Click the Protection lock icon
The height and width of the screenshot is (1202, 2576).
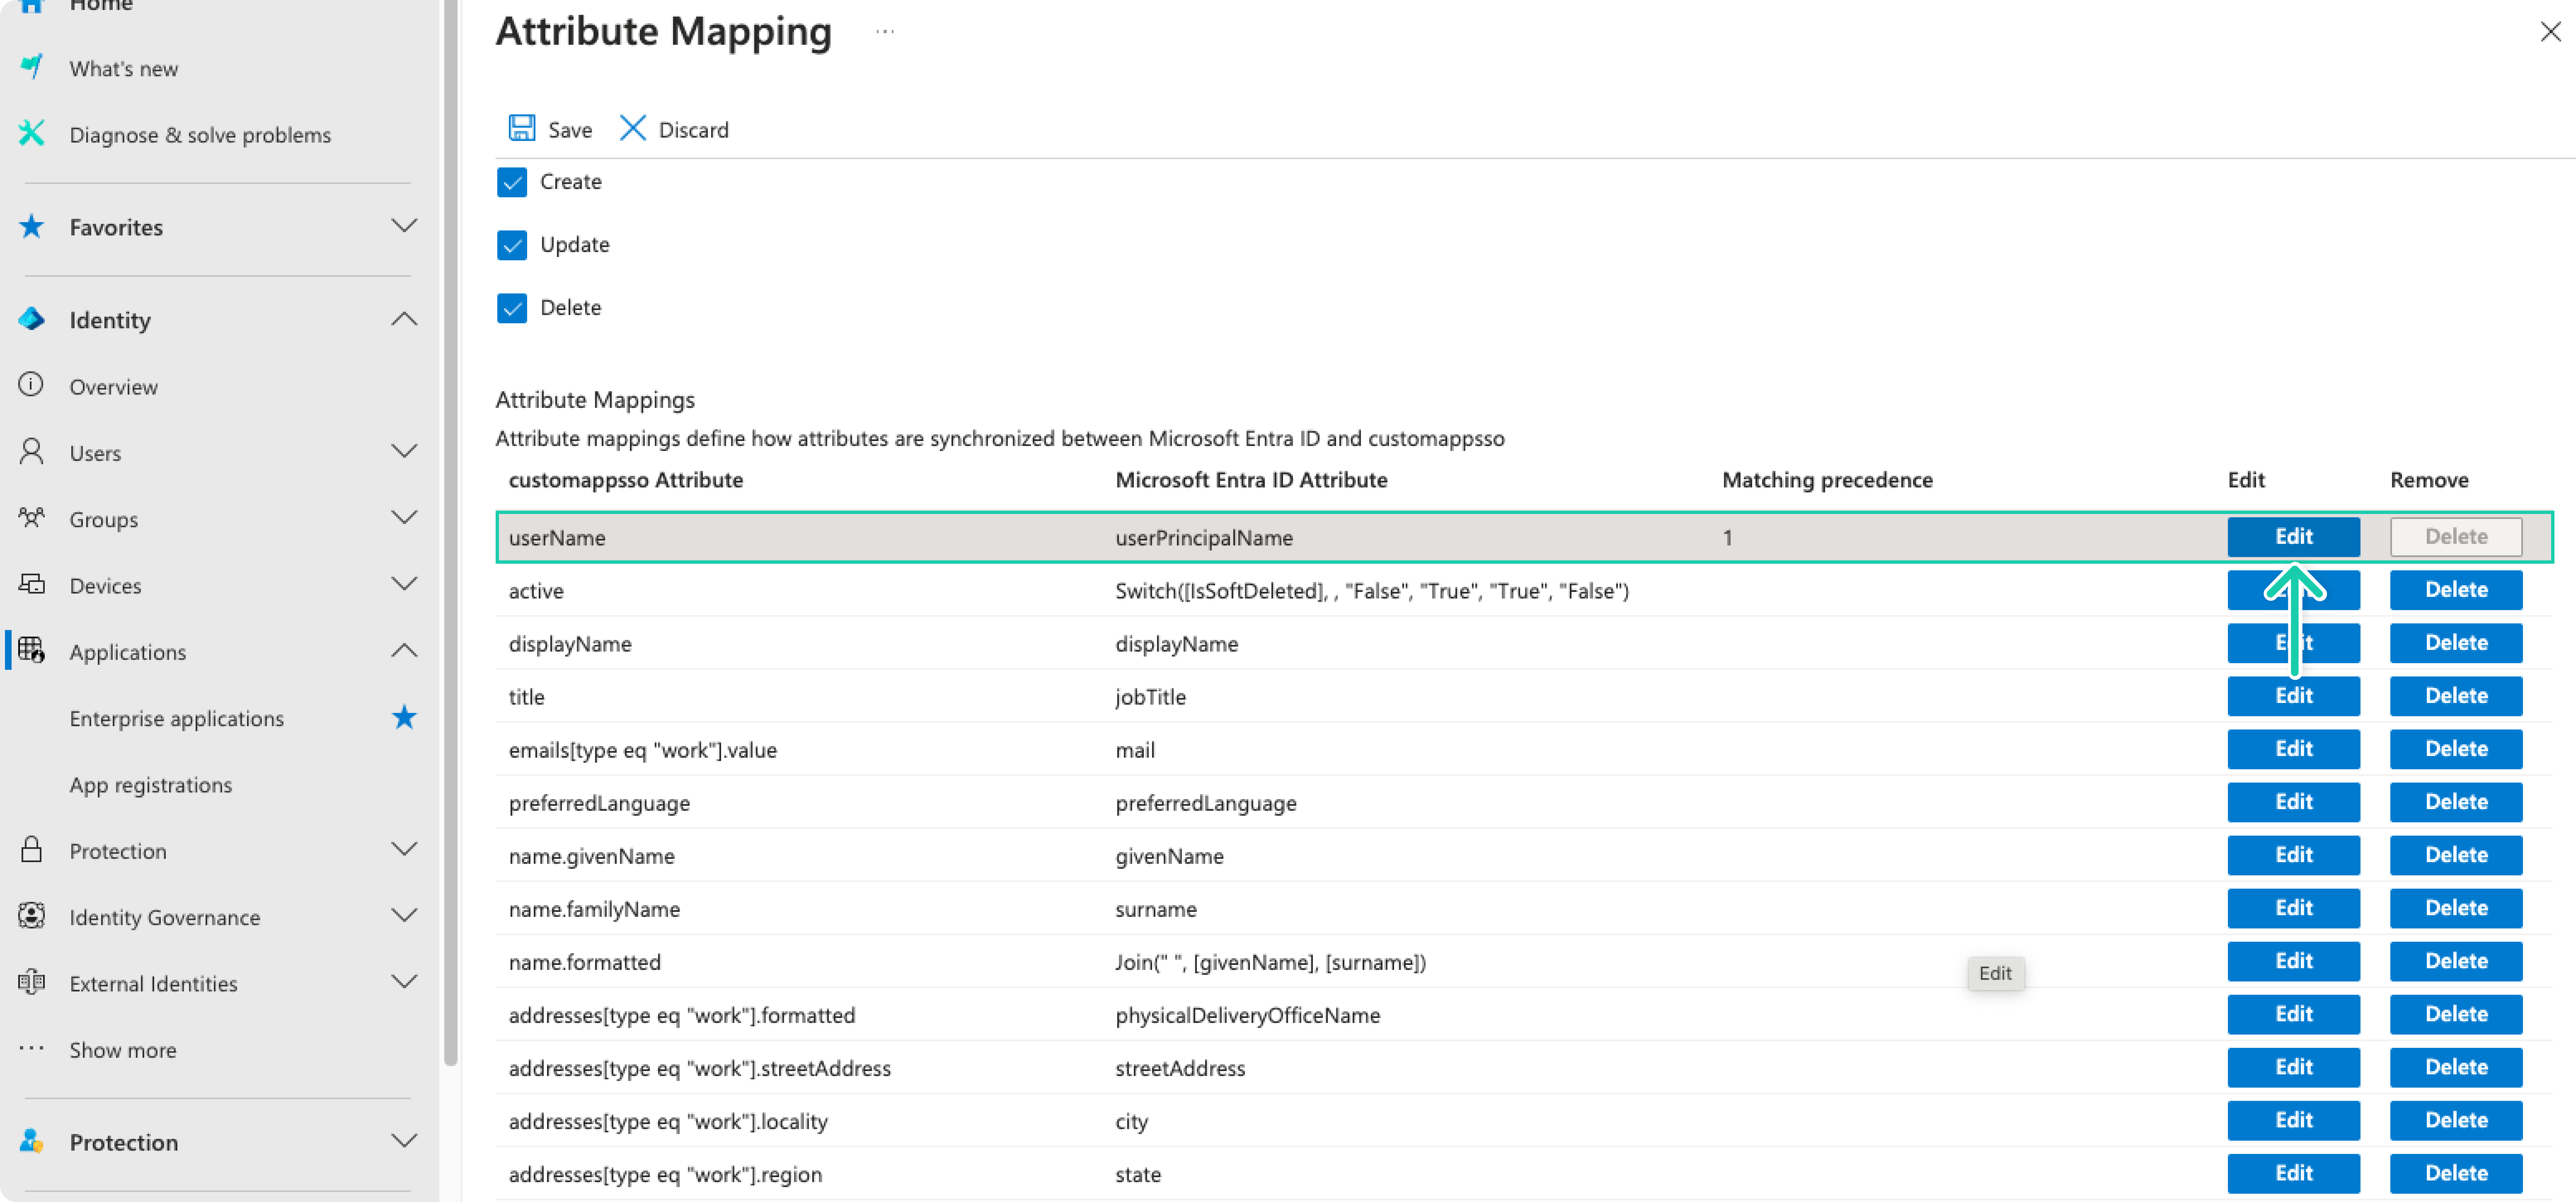31,850
